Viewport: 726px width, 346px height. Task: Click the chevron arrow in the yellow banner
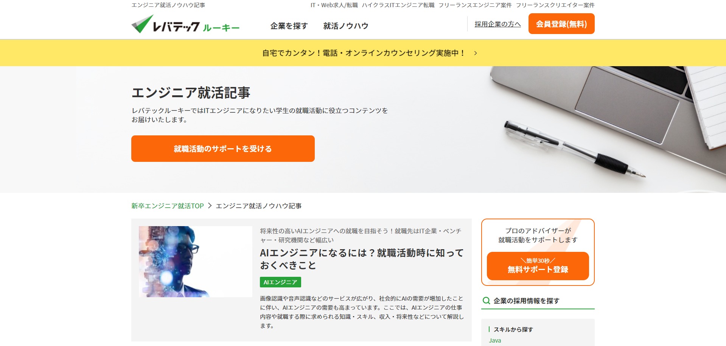click(476, 53)
